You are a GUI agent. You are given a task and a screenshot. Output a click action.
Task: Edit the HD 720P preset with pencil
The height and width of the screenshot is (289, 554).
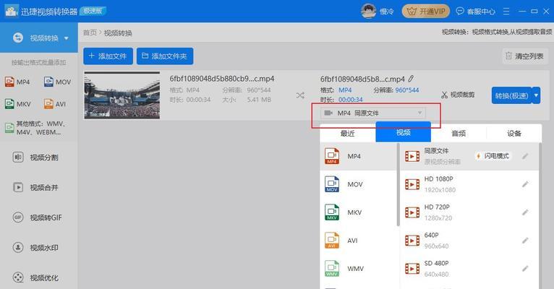(x=525, y=212)
